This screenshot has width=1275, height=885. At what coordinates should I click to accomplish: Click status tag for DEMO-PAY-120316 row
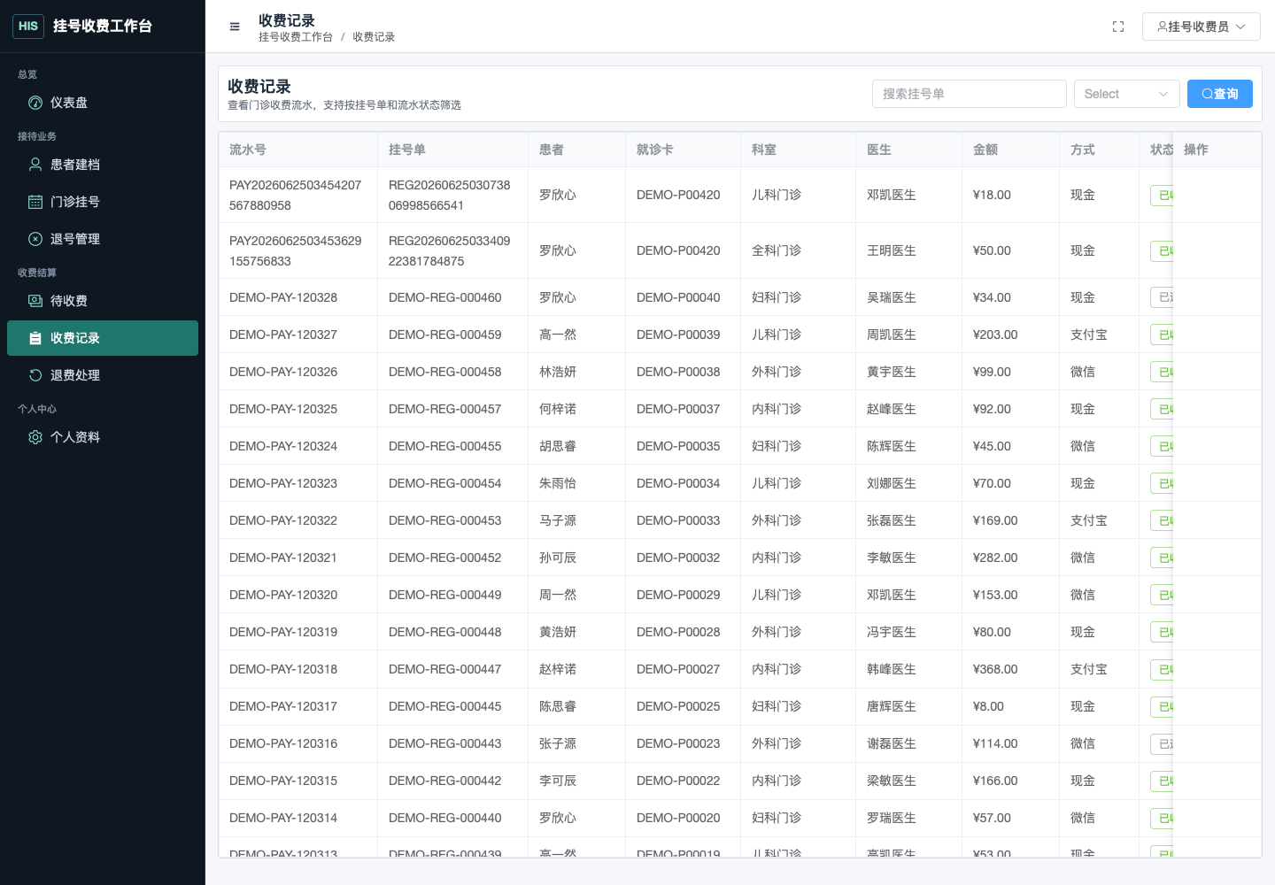(x=1163, y=744)
